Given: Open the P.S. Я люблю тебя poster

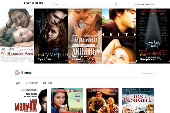Looking at the screenshot, I should pyautogui.click(x=17, y=36).
